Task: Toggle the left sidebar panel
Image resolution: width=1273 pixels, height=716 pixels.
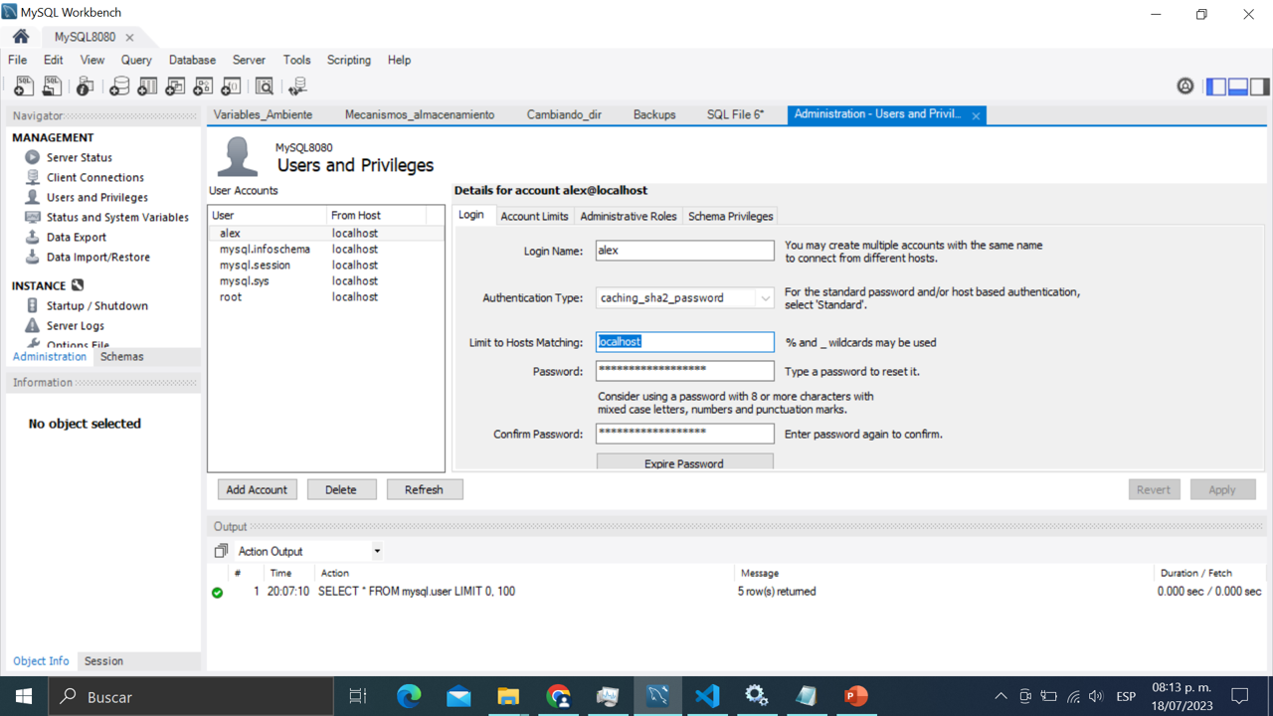Action: point(1216,87)
